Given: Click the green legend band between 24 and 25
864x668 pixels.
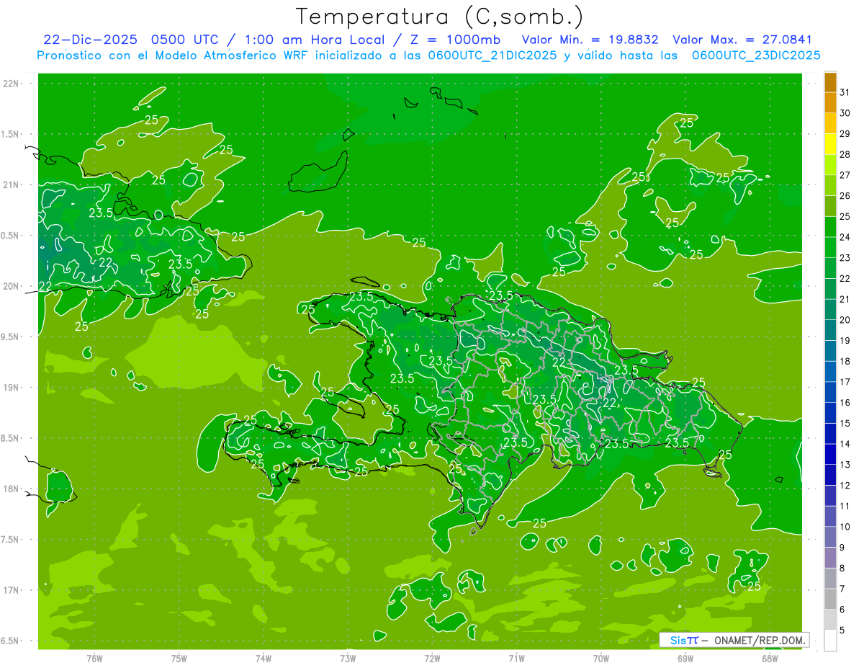Looking at the screenshot, I should [x=830, y=227].
